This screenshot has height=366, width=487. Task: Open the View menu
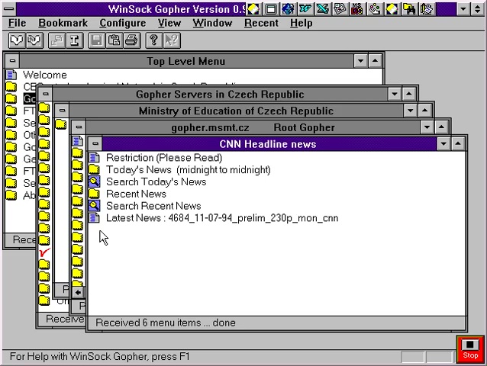169,23
